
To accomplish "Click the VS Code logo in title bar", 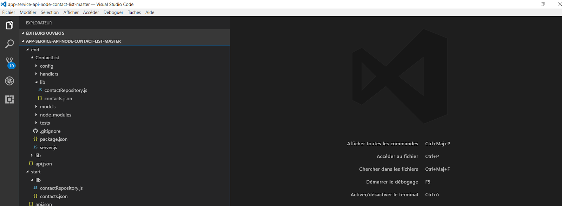I will pos(4,4).
